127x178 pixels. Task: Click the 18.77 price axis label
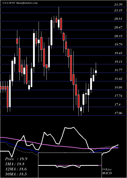pos(118,70)
